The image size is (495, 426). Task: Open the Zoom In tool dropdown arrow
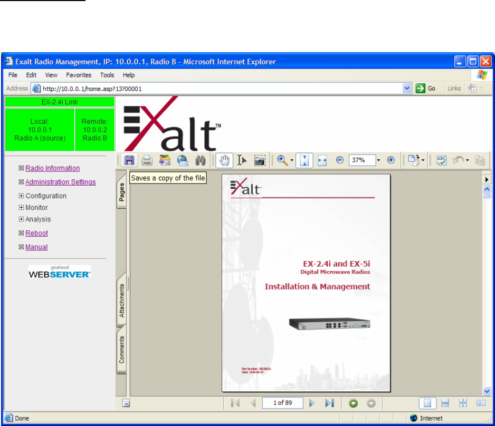[x=292, y=160]
